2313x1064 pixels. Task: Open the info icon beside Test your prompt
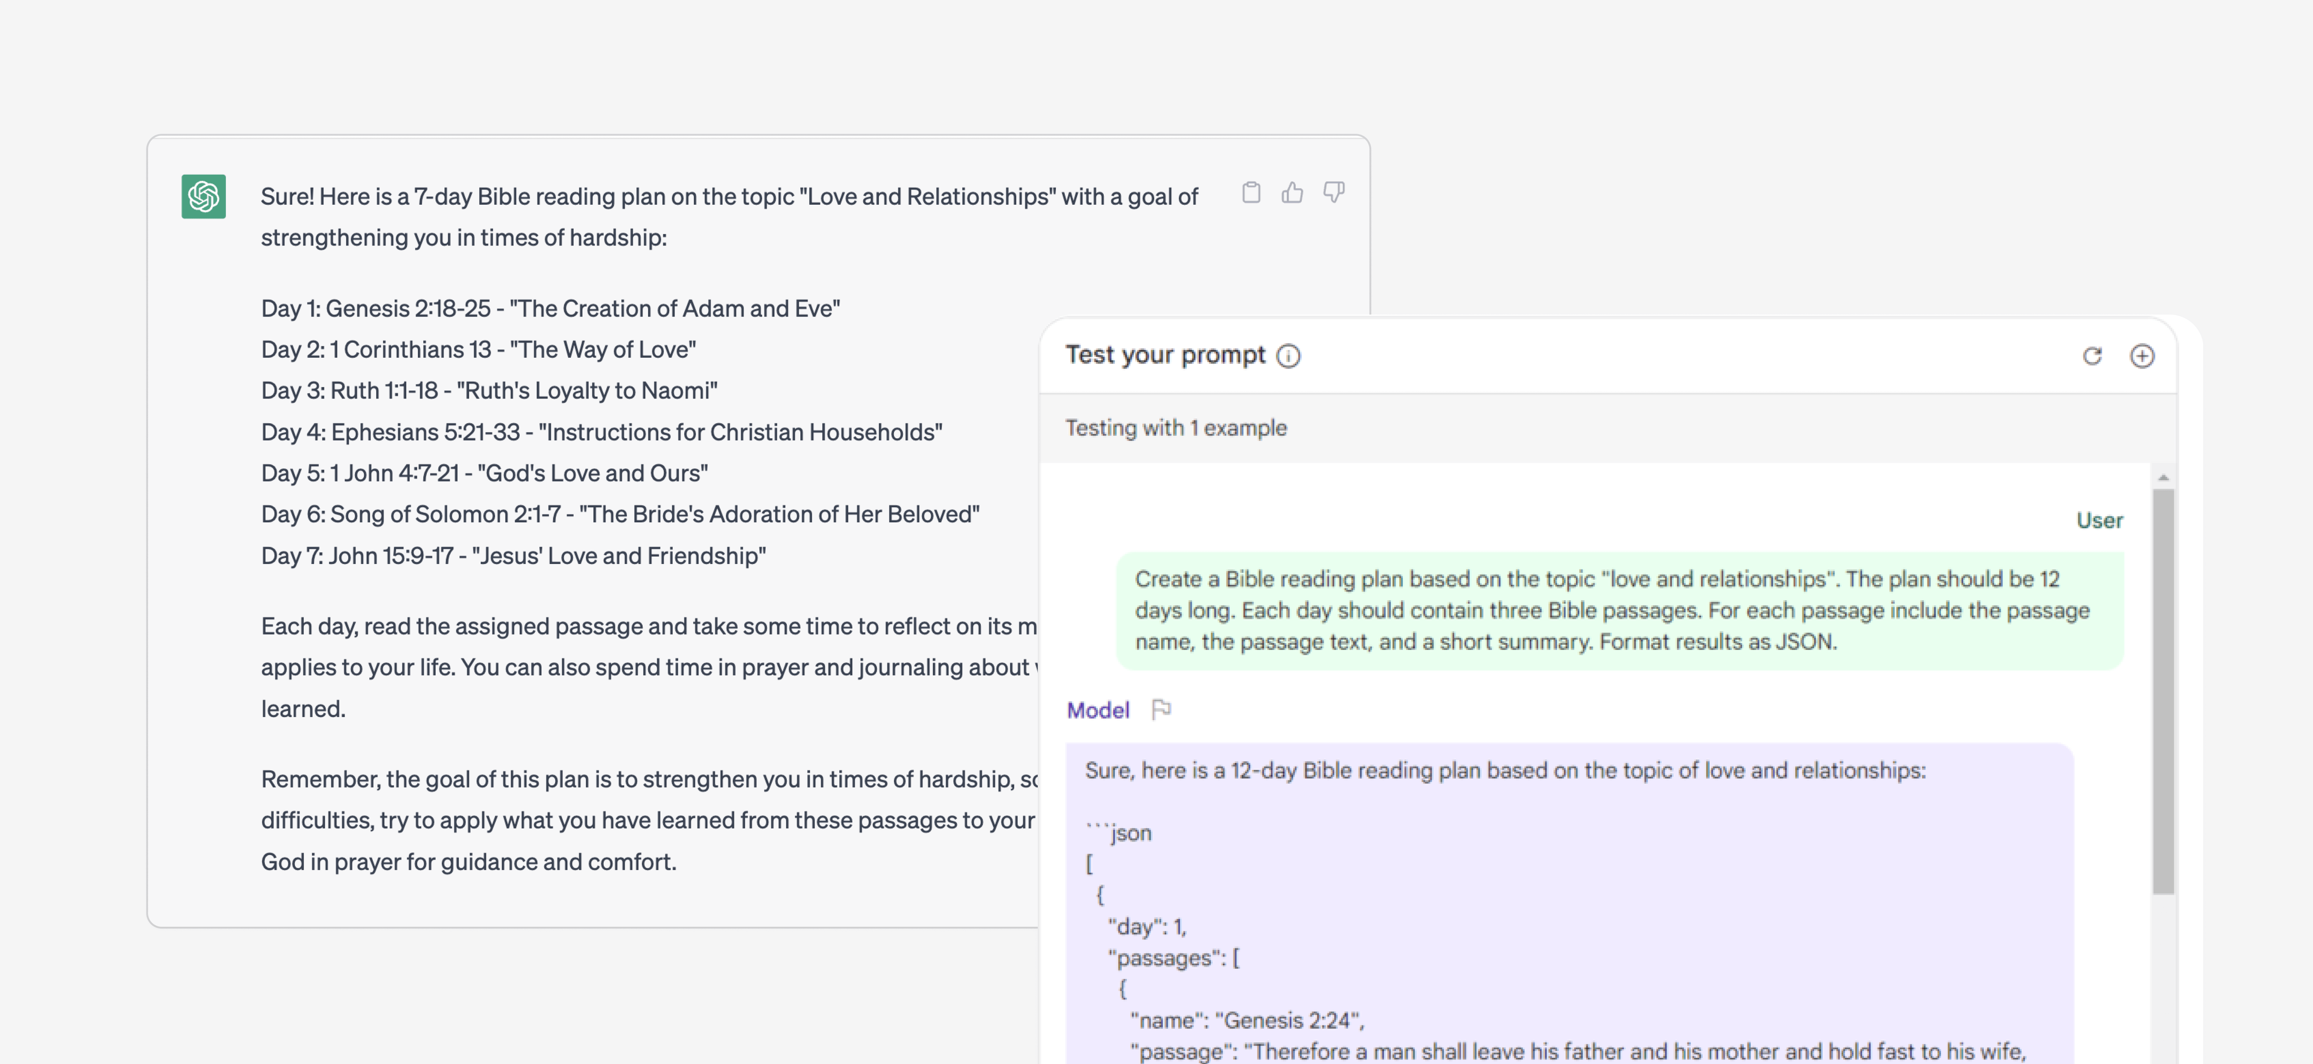(x=1288, y=357)
